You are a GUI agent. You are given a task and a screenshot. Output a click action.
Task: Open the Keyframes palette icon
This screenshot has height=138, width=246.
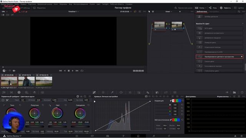point(227,92)
